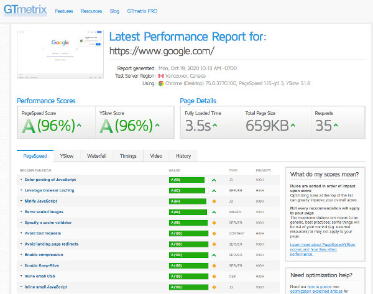Switch to the YSlow tab

[67, 156]
